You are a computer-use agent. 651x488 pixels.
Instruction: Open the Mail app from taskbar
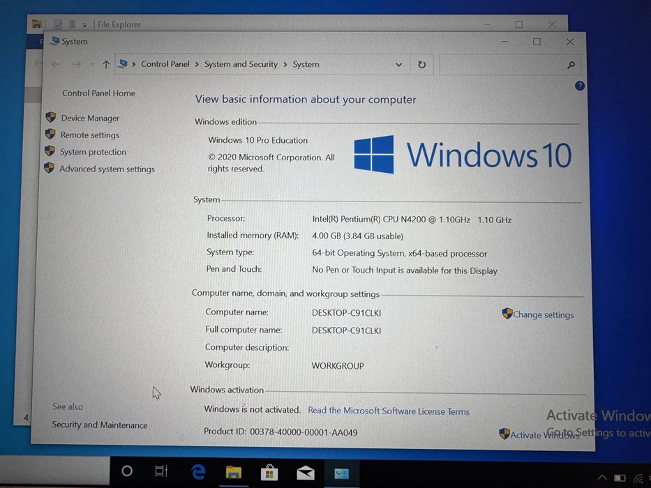(306, 473)
